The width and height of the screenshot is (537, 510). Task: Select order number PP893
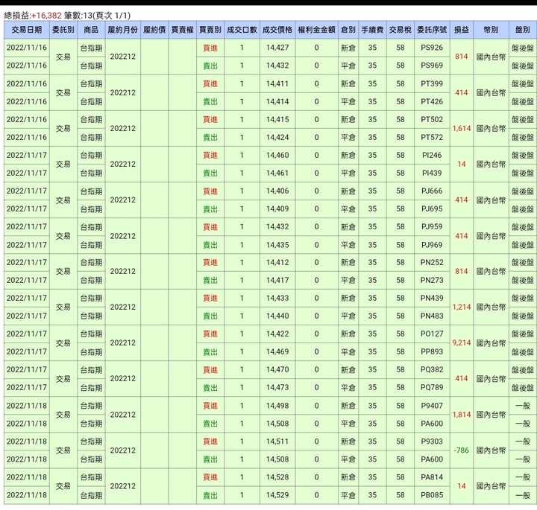pos(432,351)
